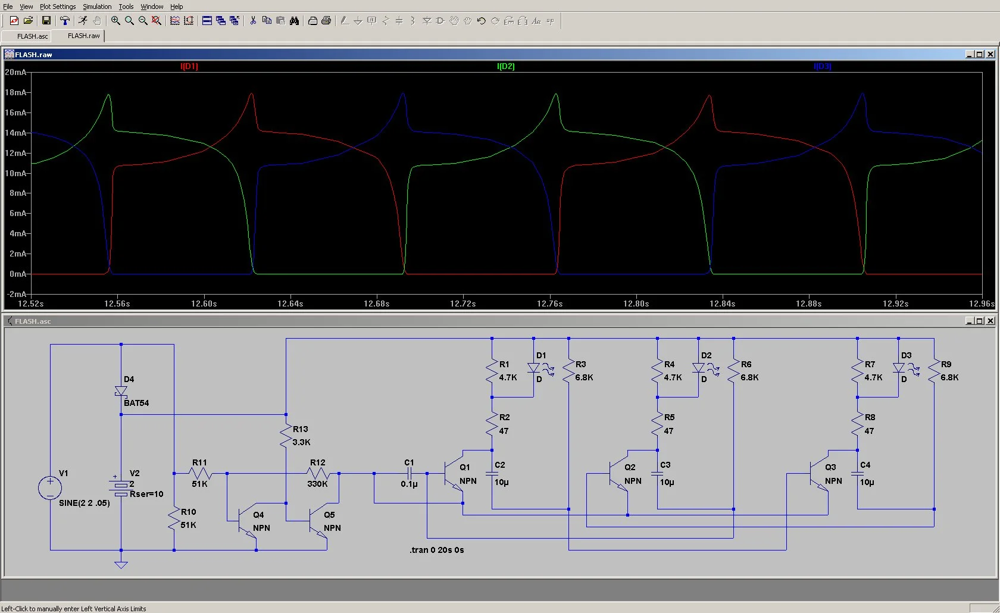Image resolution: width=1000 pixels, height=613 pixels.
Task: Click the Rser=10 battery parameter
Action: (146, 494)
